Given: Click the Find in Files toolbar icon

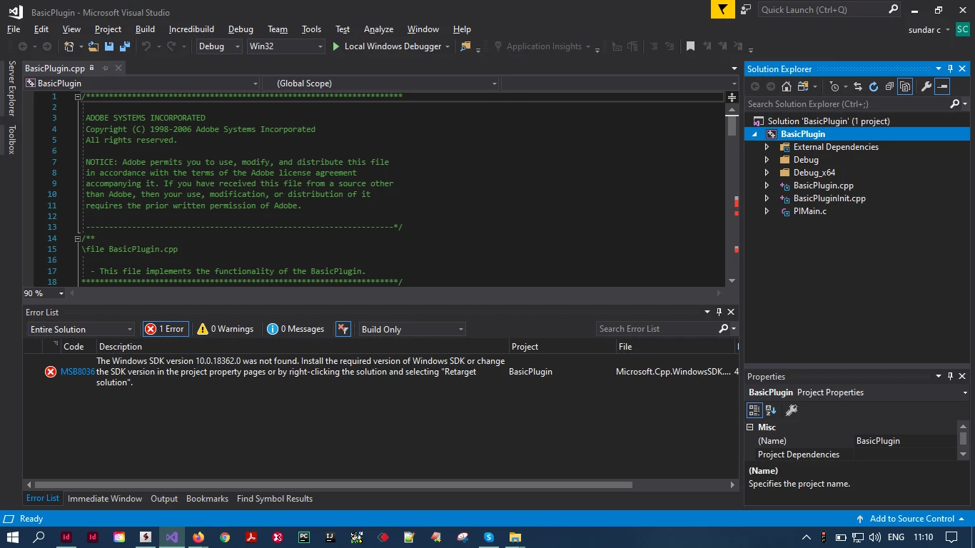Looking at the screenshot, I should tap(466, 46).
